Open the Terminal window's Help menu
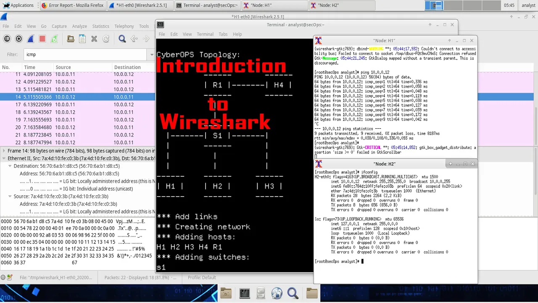 [237, 34]
